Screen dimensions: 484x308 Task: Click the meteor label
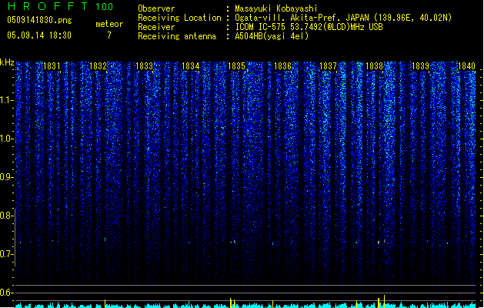[109, 24]
